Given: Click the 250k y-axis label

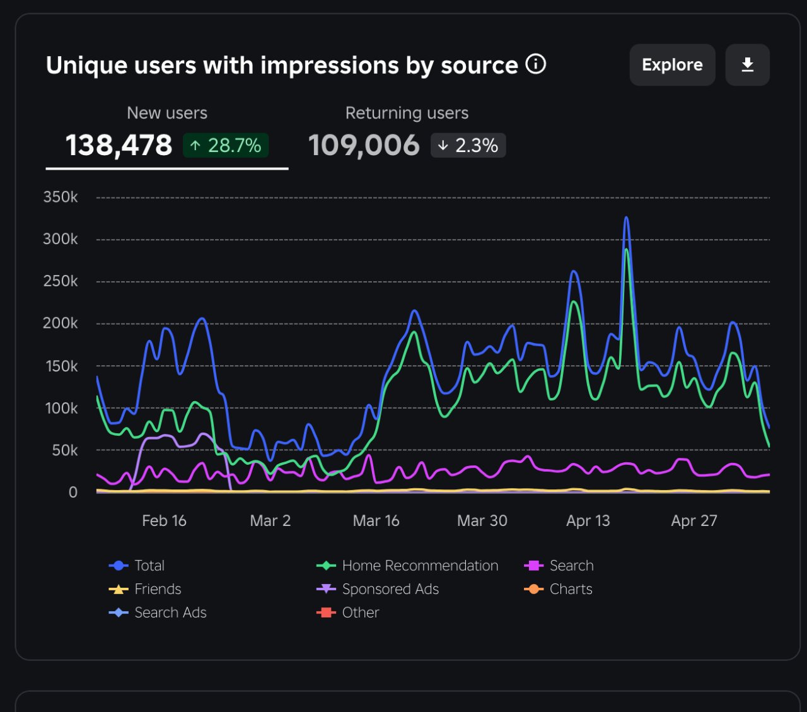Looking at the screenshot, I should 61,281.
